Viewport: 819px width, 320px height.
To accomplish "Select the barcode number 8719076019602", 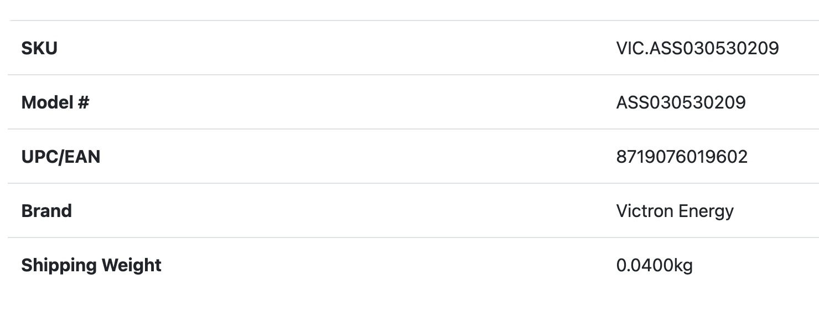I will [682, 157].
